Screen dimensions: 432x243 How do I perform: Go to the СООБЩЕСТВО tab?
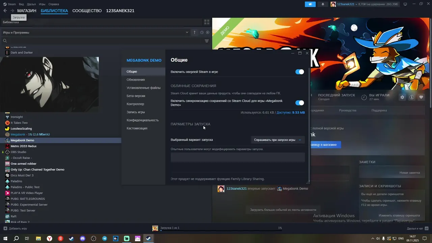click(x=87, y=11)
